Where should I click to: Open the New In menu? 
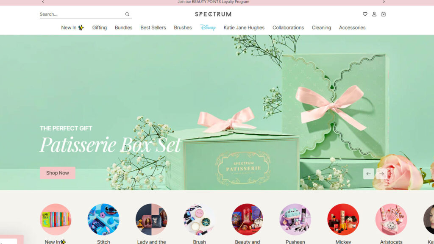[72, 28]
